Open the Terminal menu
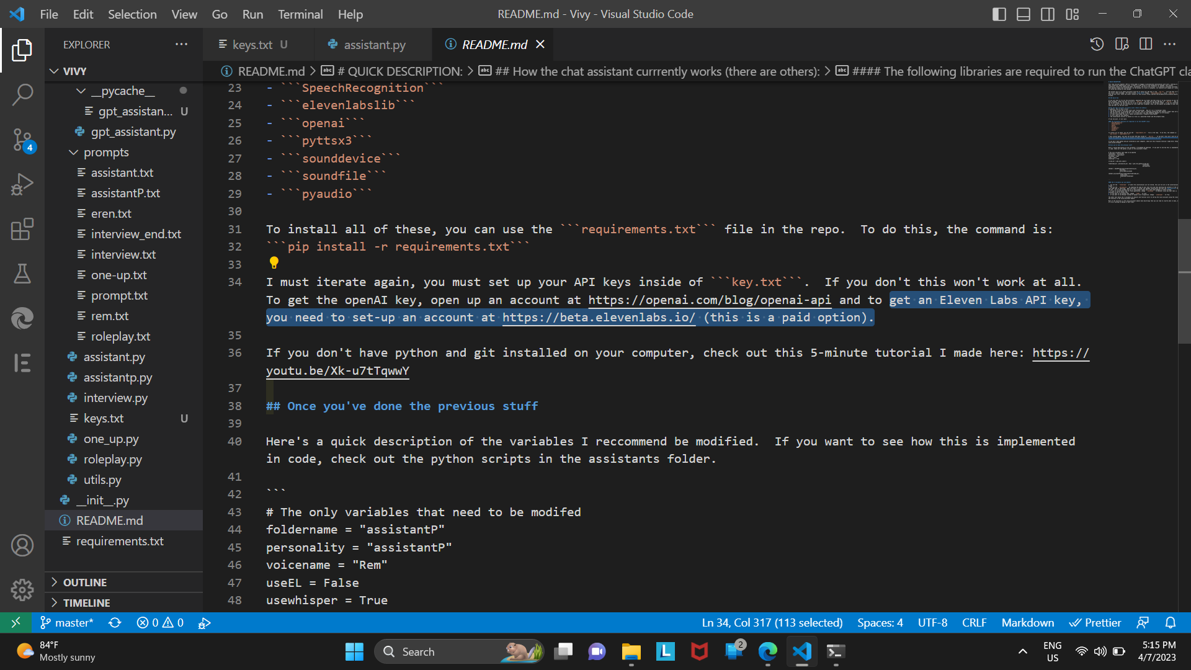Screen dimensions: 1191x670 300,14
